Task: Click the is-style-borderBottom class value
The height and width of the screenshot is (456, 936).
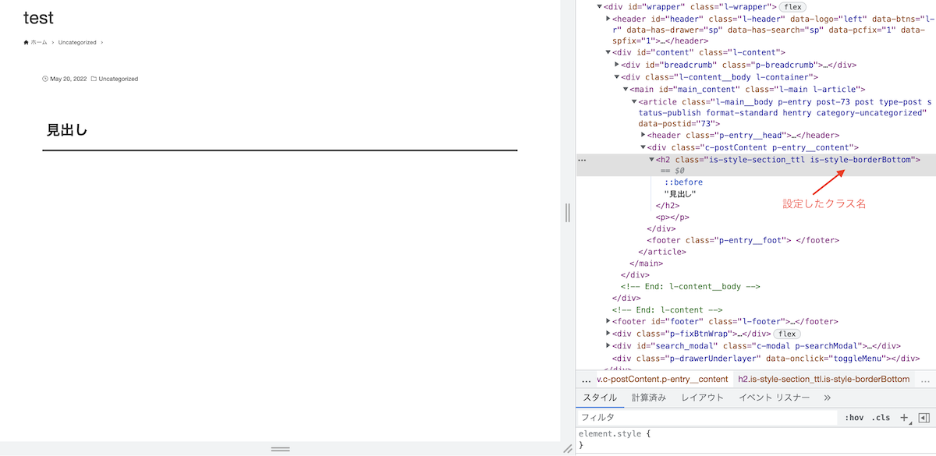Action: [x=861, y=160]
